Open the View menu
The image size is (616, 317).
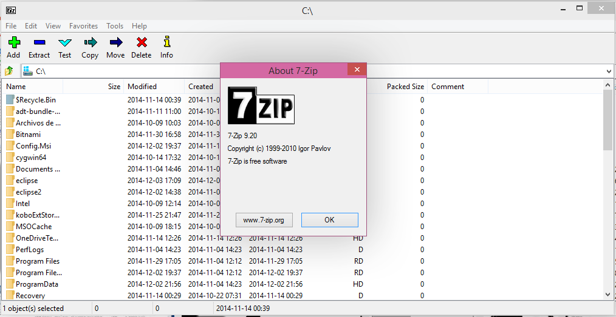(x=53, y=26)
